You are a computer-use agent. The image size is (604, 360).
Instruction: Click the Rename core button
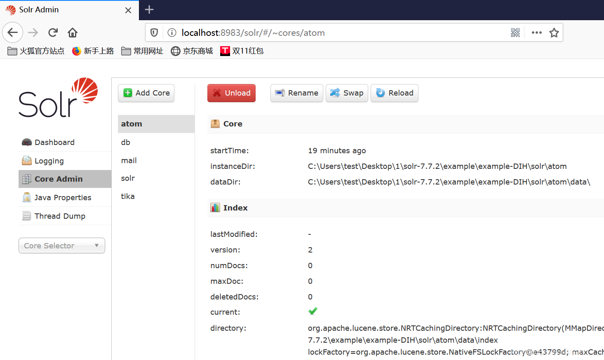click(296, 93)
